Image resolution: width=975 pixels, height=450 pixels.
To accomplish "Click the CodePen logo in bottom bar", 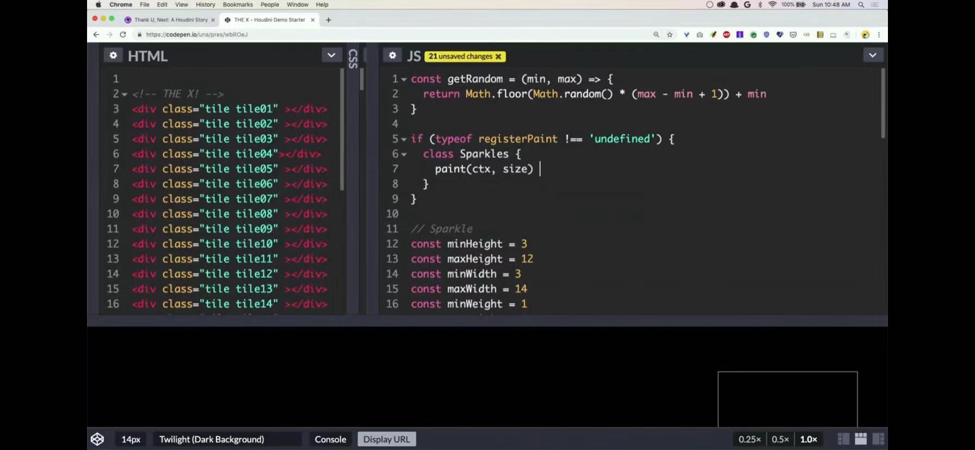I will coord(97,439).
